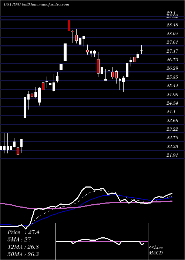Select the 28.48 price axis label
The height and width of the screenshot is (260, 185).
(x=172, y=25)
